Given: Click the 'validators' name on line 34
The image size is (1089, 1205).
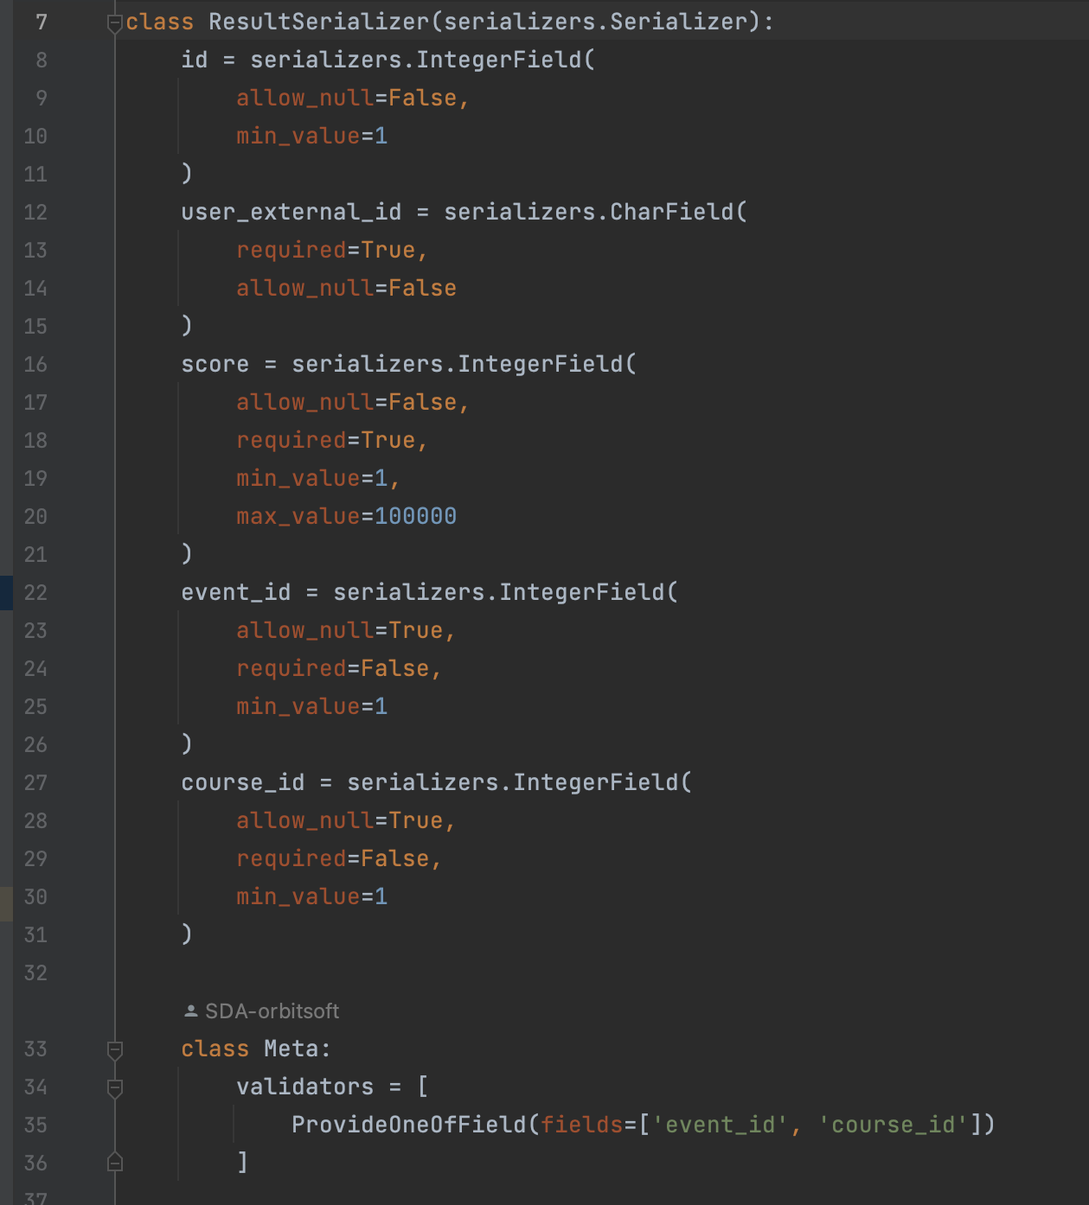Looking at the screenshot, I should [305, 1087].
